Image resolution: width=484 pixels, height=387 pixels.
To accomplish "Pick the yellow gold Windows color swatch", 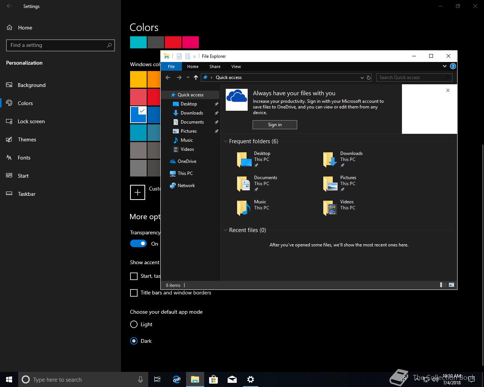I will (138, 79).
